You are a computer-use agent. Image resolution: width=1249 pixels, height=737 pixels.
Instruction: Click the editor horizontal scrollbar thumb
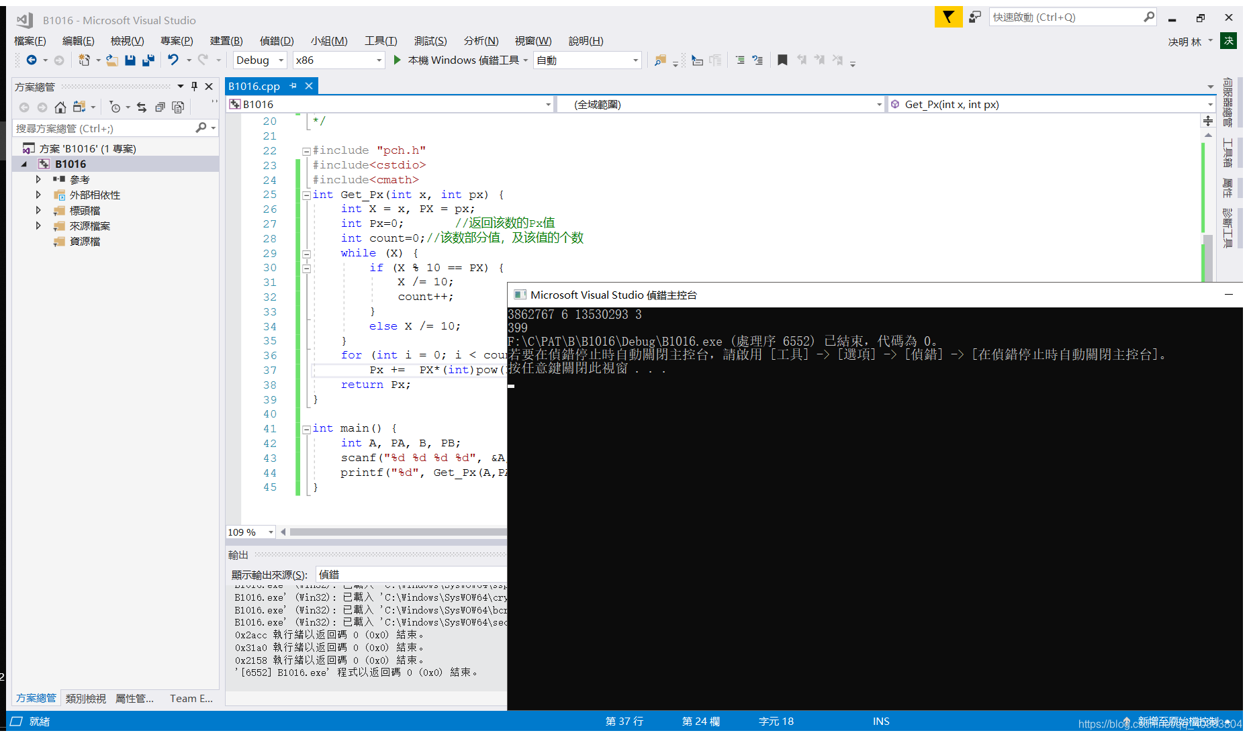[x=398, y=532]
